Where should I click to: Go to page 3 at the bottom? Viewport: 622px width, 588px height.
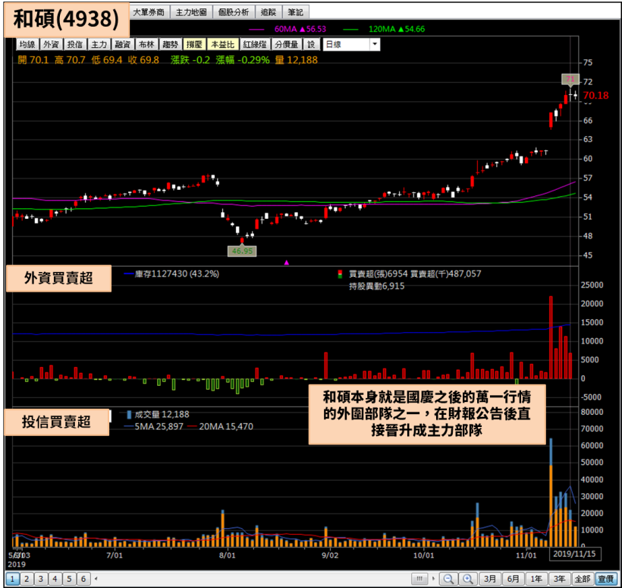click(41, 578)
